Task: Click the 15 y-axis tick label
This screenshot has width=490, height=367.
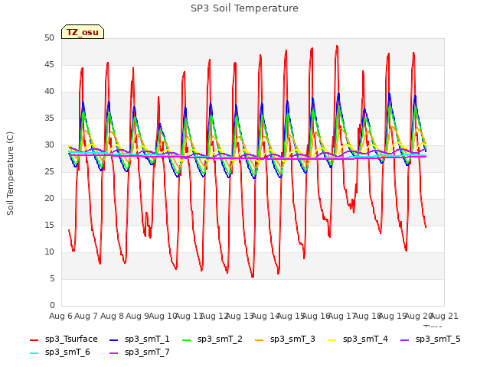Action: (x=49, y=225)
